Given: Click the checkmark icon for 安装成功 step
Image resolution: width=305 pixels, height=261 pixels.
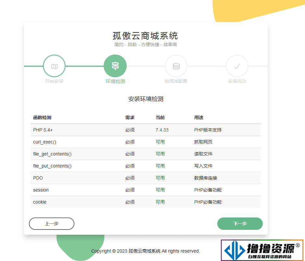Looking at the screenshot, I should click(x=237, y=66).
